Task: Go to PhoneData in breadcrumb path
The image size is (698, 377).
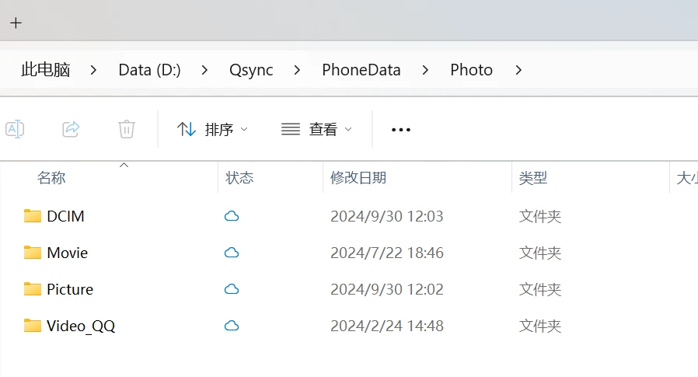Action: 361,70
